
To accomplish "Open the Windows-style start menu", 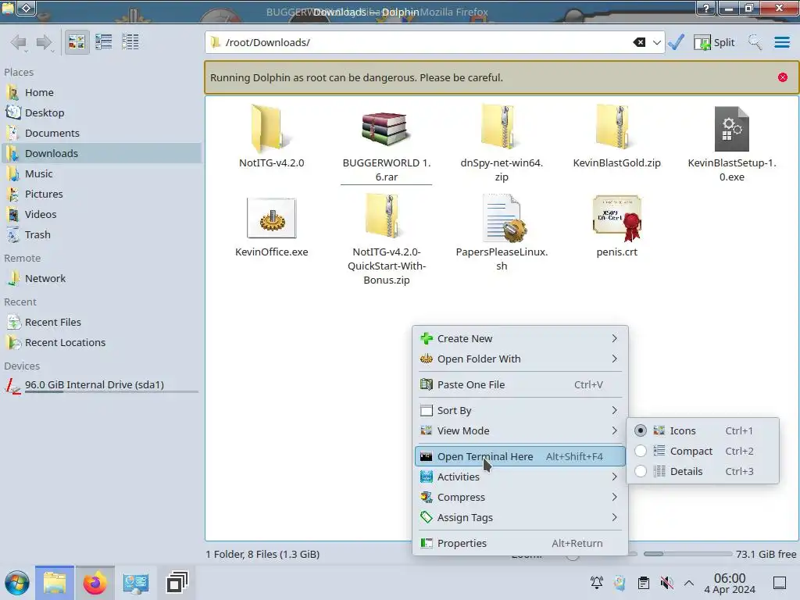I will 17,583.
